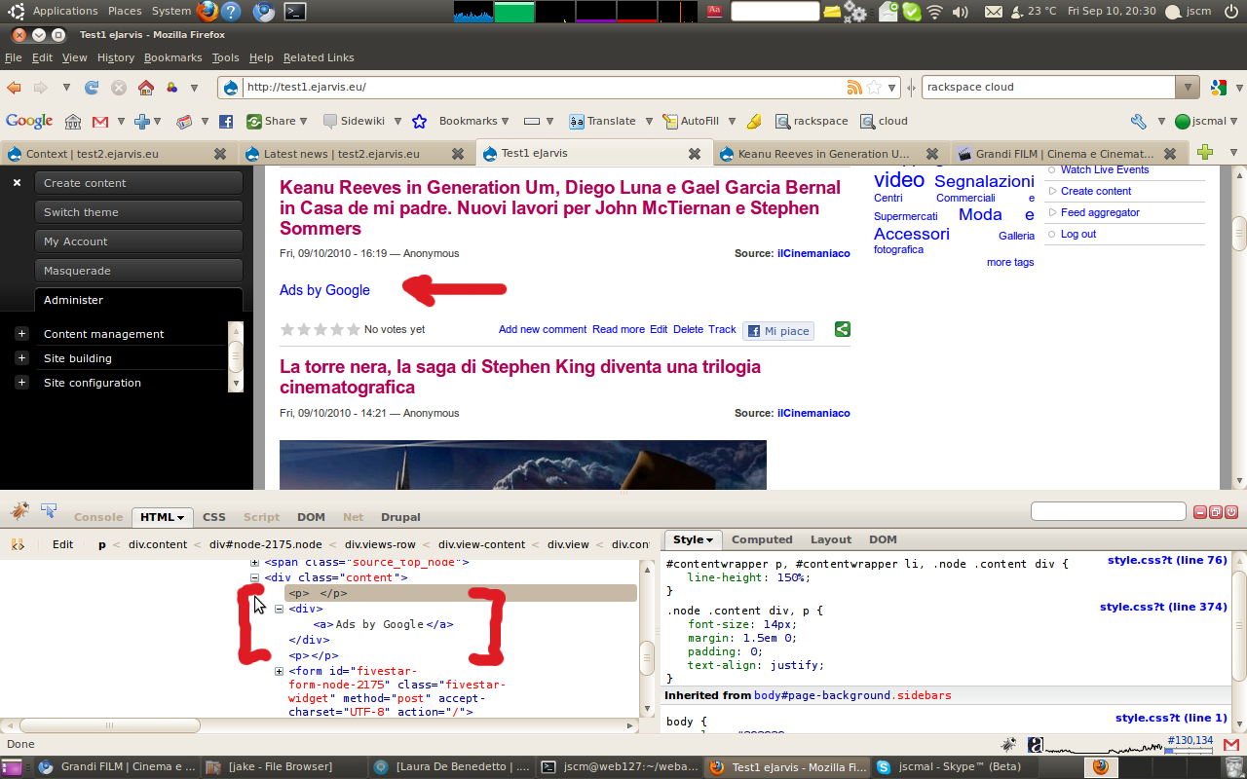Bookmark this page with the star icon
This screenshot has width=1247, height=779.
874,88
